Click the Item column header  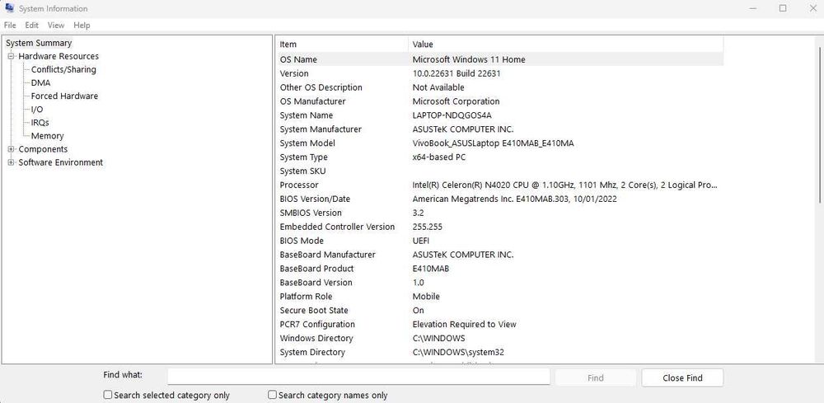[342, 45]
